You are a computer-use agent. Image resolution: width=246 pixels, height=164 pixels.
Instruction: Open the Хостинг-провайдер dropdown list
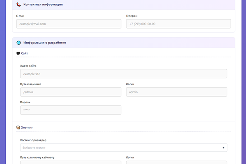123,148
